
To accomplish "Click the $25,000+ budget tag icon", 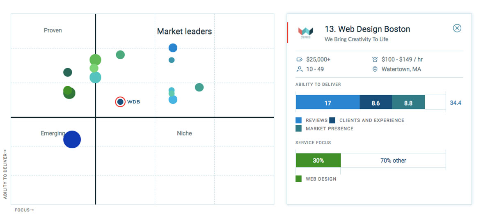I will click(x=300, y=59).
